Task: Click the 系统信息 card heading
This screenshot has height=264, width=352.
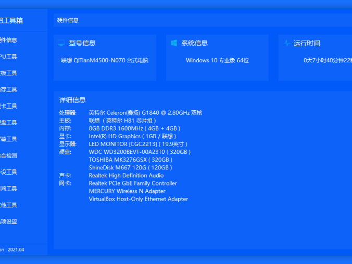Action: (195, 43)
